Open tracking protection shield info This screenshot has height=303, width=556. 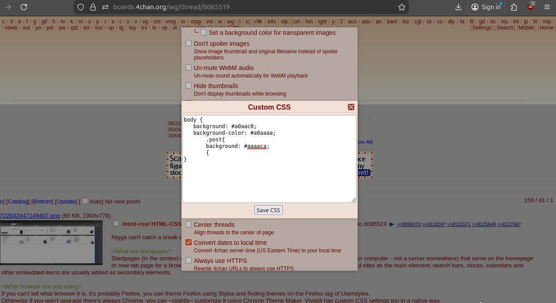(80, 7)
